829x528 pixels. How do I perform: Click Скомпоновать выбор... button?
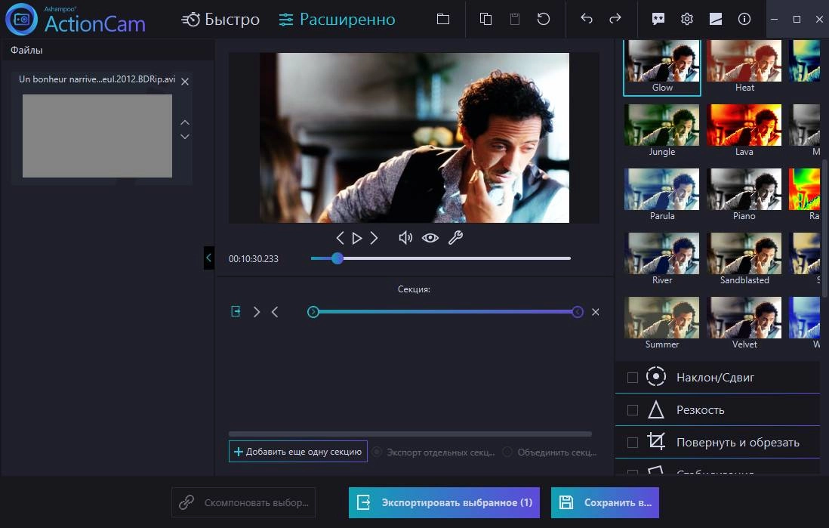[x=244, y=502]
